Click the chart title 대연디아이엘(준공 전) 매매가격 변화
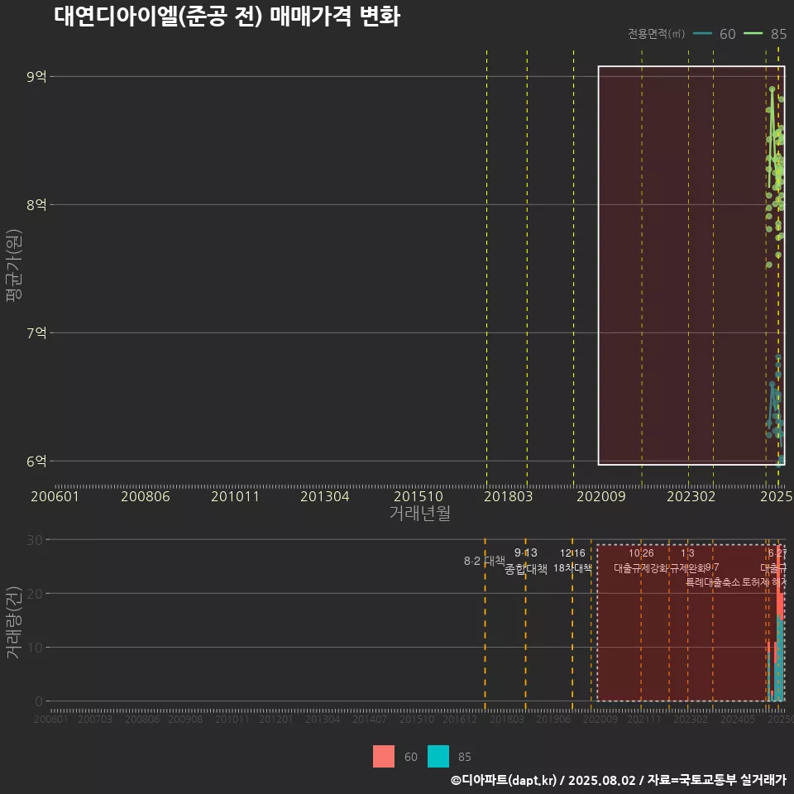 coord(227,16)
